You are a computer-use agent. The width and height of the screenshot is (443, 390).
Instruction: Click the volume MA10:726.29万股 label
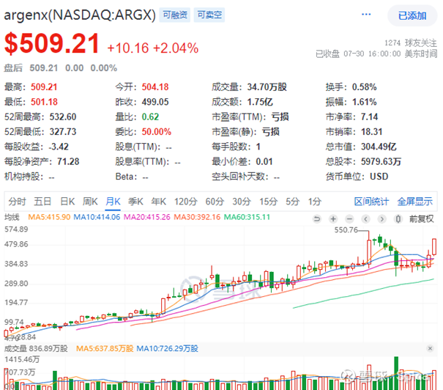pyautogui.click(x=167, y=348)
